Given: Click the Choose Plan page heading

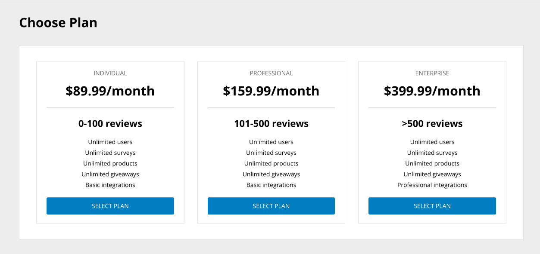Looking at the screenshot, I should (x=58, y=22).
